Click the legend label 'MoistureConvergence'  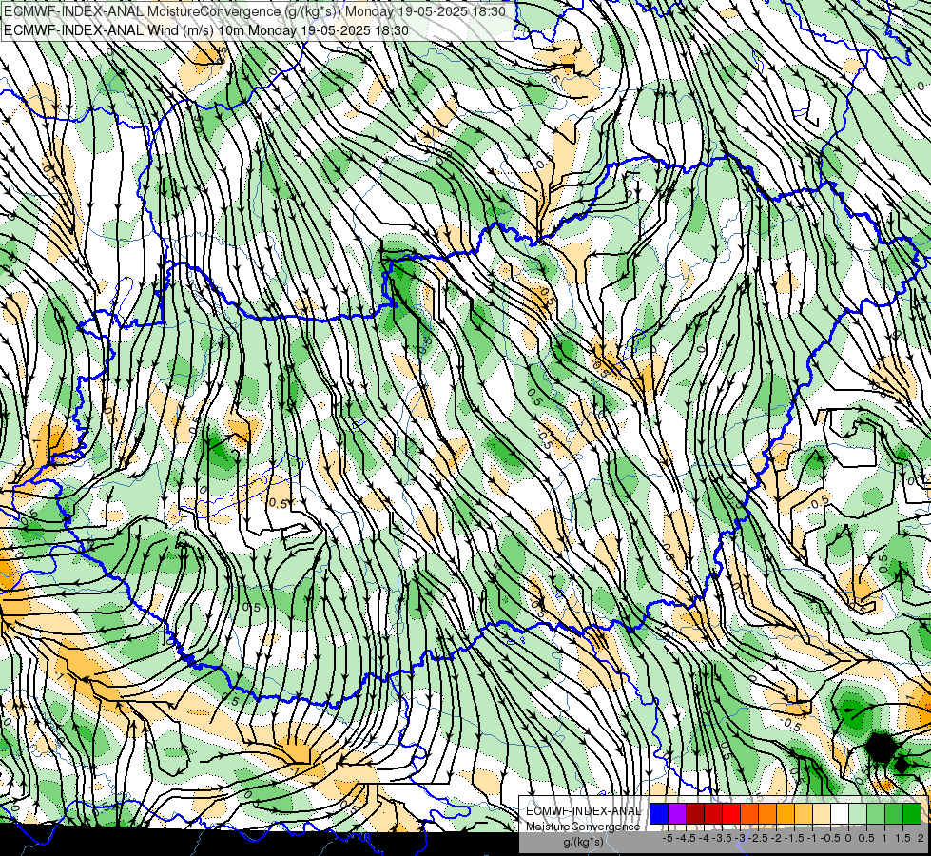[583, 827]
